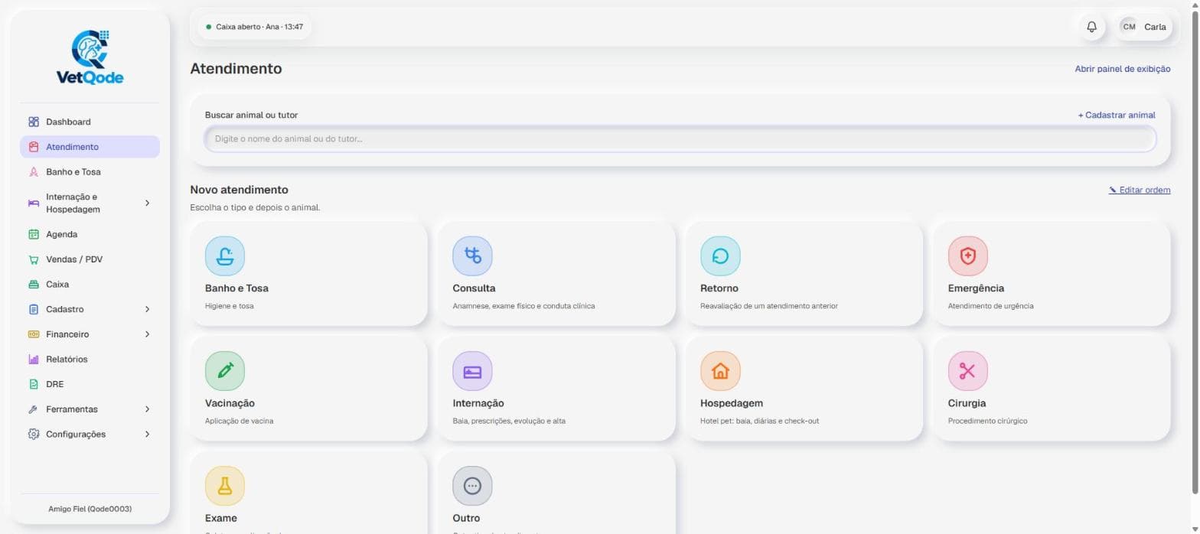
Task: Expand the Cadastro submenu chevron
Action: point(148,309)
